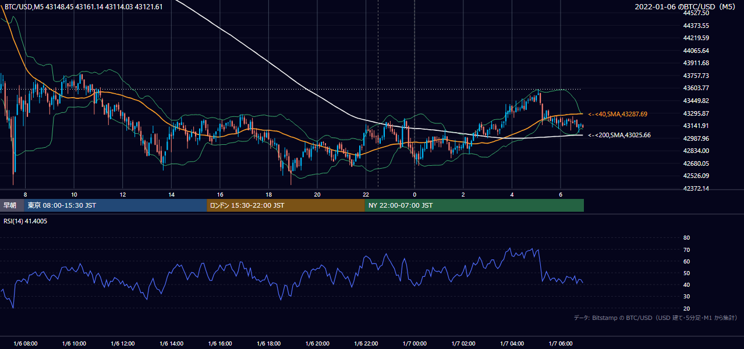The image size is (744, 349).
Task: Click the RSI scale value 80
Action: pyautogui.click(x=686, y=238)
